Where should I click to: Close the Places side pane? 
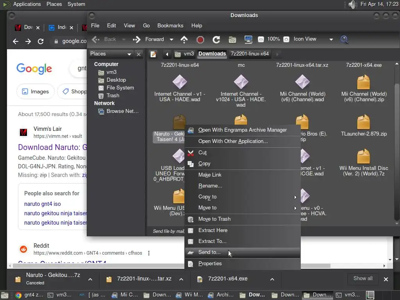click(x=139, y=54)
